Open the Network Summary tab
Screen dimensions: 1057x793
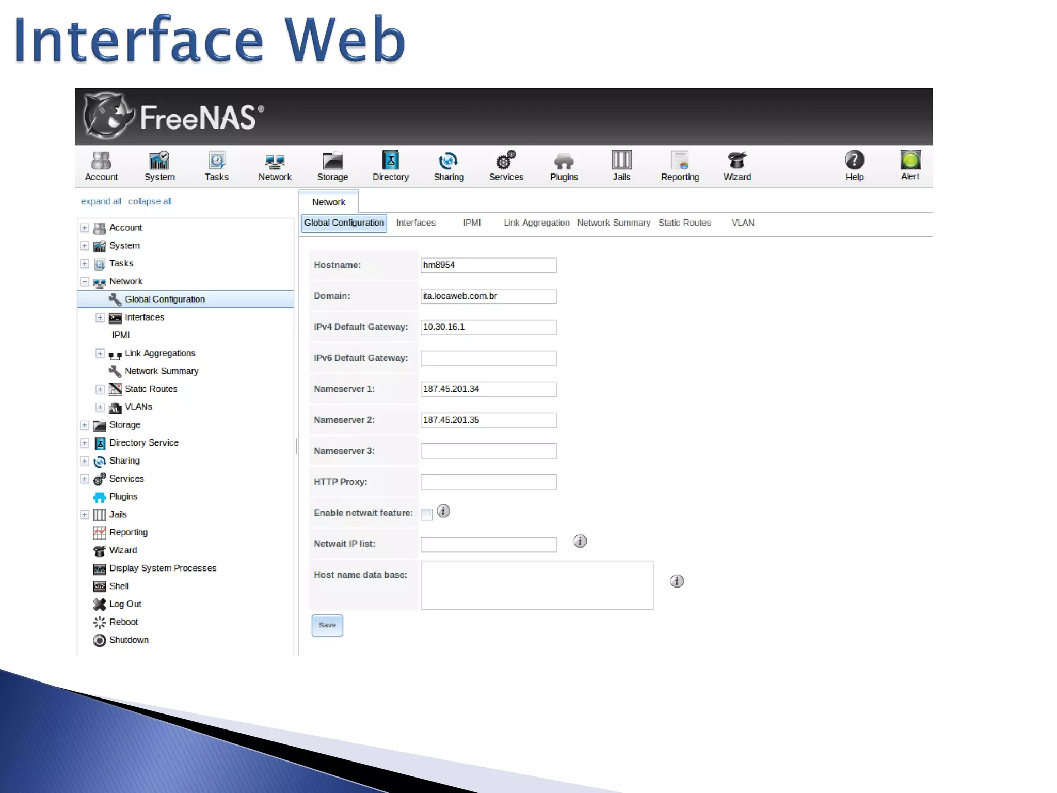613,223
